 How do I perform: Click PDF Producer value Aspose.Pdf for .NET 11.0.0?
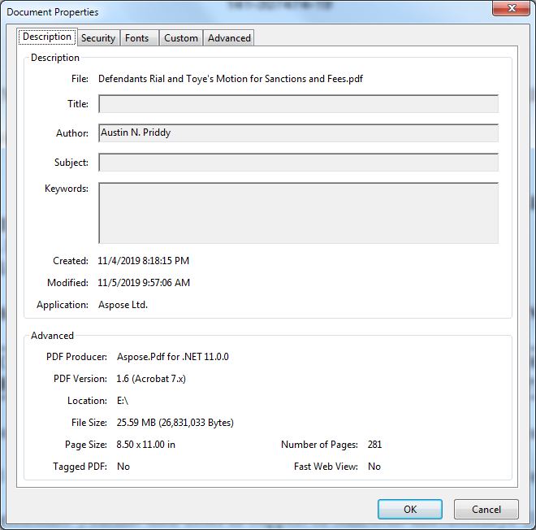[173, 357]
